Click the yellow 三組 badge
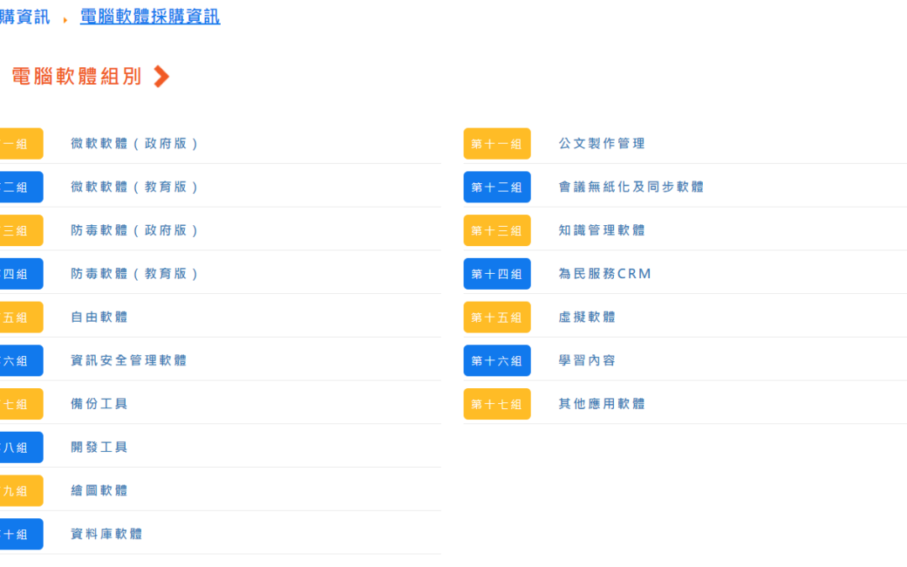Screen dimensions: 907x567 21,230
